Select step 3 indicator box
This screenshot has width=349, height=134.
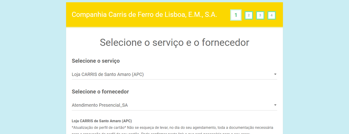260,15
